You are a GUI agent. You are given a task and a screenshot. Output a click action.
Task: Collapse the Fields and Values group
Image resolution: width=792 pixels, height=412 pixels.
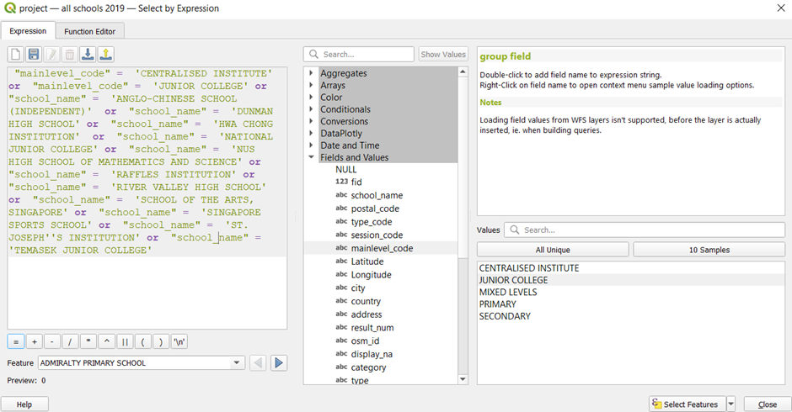(311, 157)
